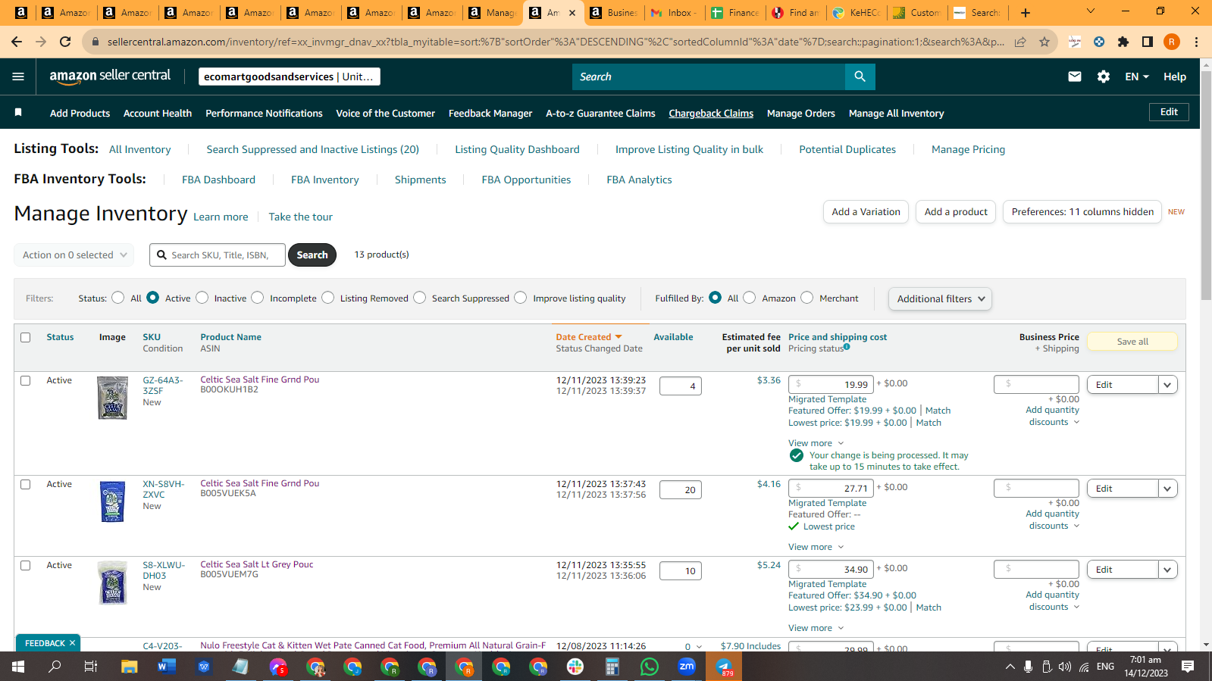Check the row checkbox for SKU XN-S8VH-ZXVC
The width and height of the screenshot is (1212, 681).
tap(26, 484)
